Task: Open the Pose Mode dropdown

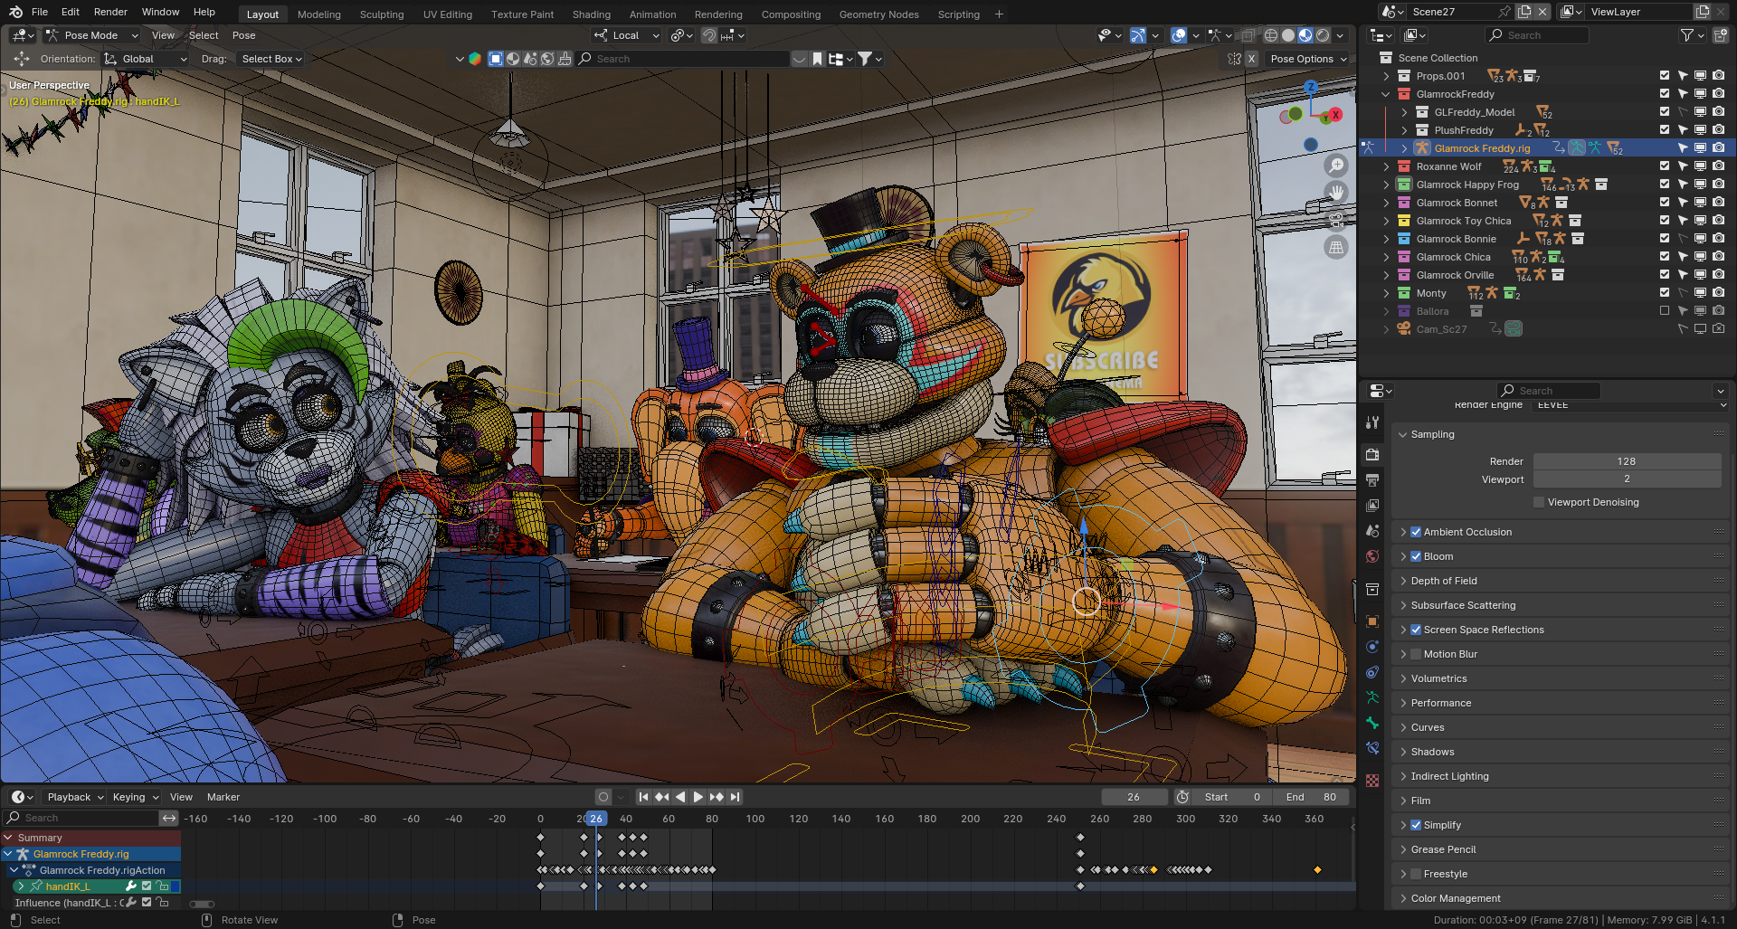Action: (x=91, y=35)
